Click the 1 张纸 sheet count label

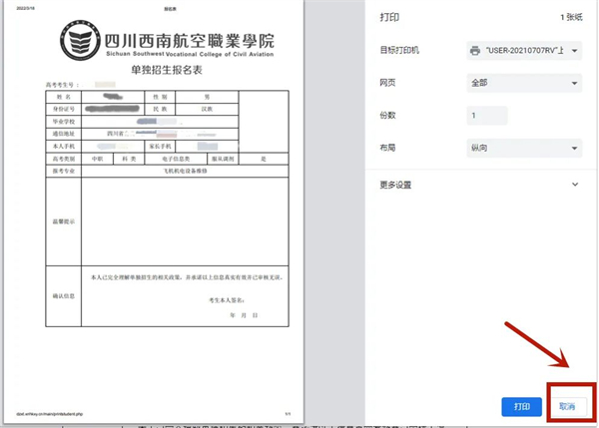pyautogui.click(x=571, y=17)
